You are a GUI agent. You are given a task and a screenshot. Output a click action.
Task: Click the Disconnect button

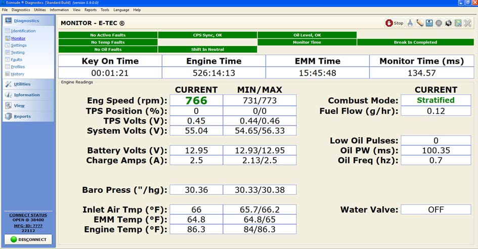(28, 239)
